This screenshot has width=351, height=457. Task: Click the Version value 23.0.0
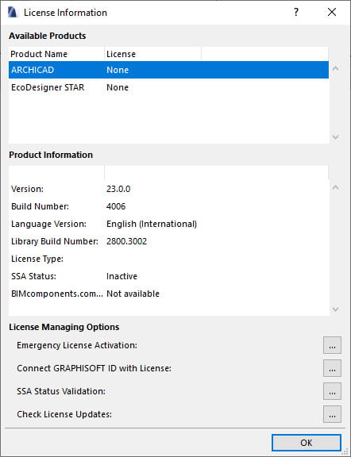[x=118, y=189]
